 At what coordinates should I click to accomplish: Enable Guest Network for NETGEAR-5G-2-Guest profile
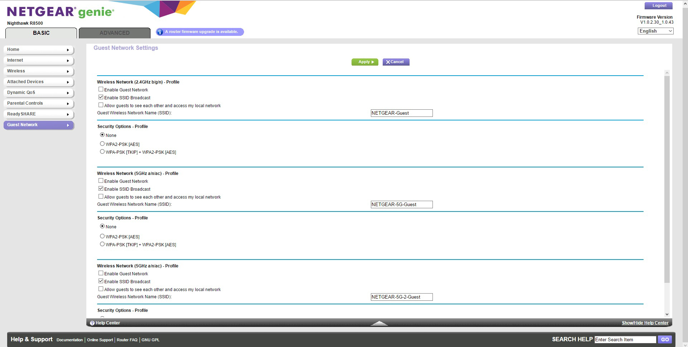(x=101, y=273)
